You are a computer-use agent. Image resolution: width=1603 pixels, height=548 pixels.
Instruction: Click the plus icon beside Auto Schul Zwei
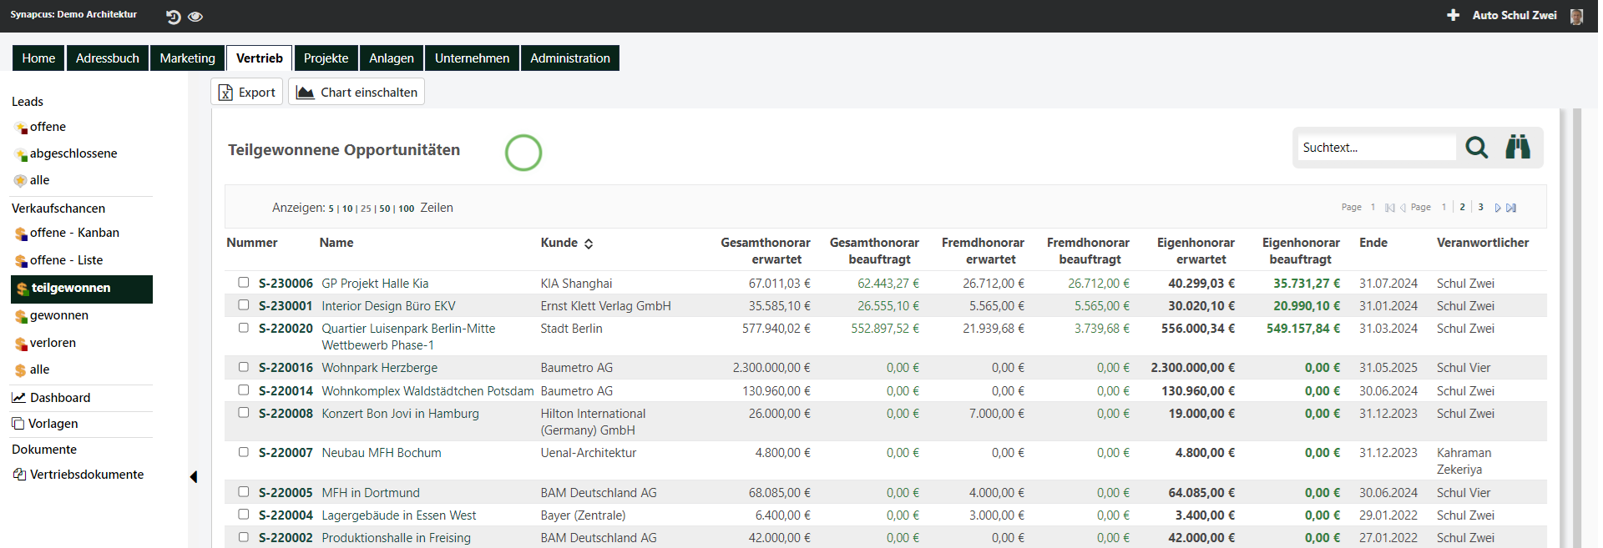click(1453, 15)
